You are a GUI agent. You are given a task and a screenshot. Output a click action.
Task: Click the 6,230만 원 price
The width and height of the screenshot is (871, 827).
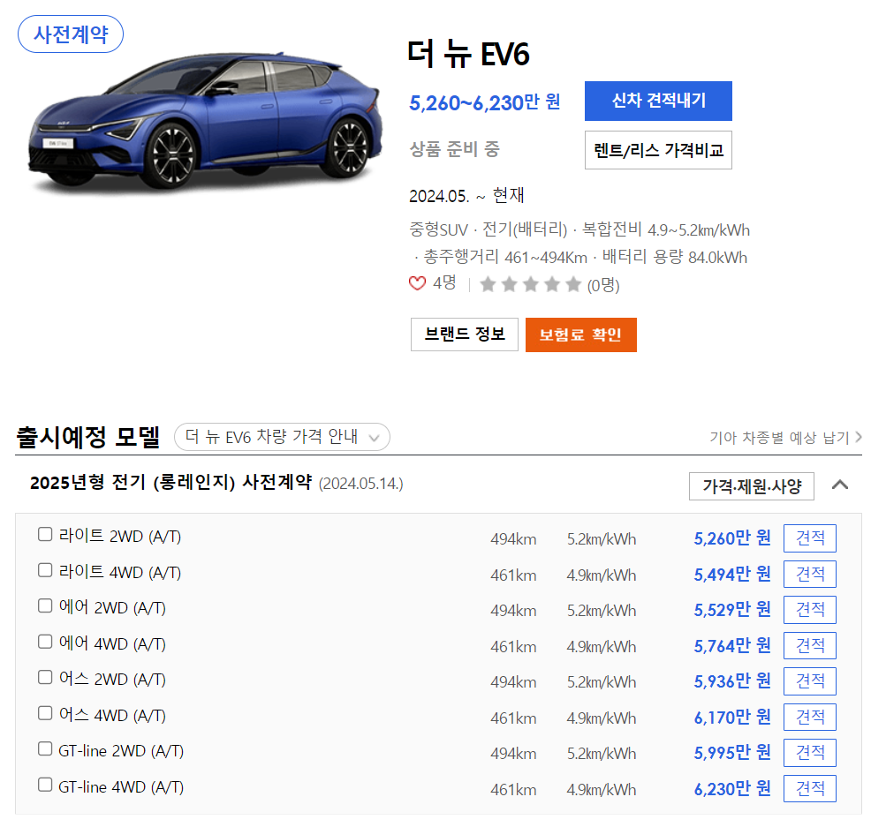click(x=732, y=789)
